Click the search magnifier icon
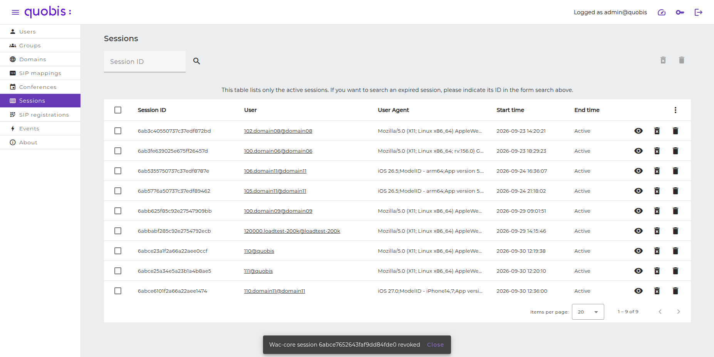The width and height of the screenshot is (714, 357). click(196, 61)
